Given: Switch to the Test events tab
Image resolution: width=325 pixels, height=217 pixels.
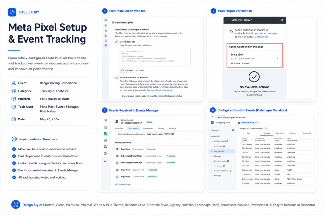Looking at the screenshot, I should pyautogui.click(x=133, y=128).
